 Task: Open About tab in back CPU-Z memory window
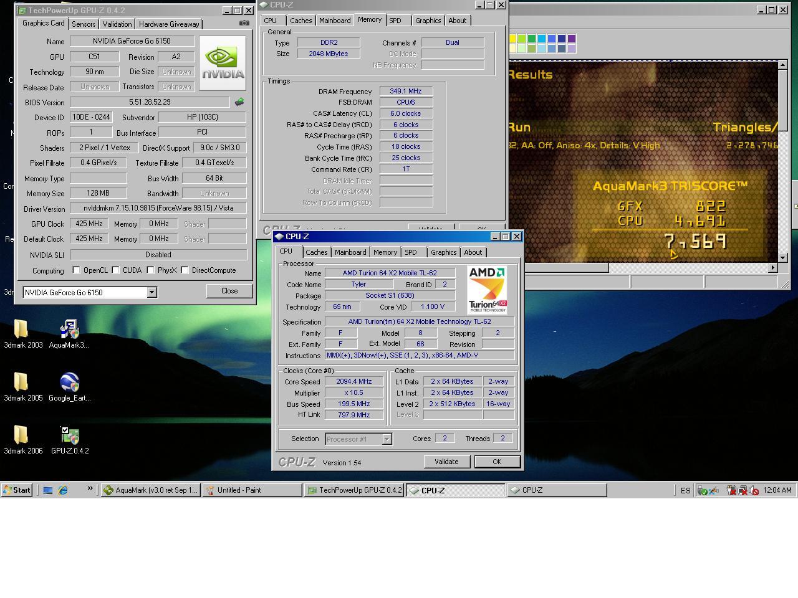[x=457, y=21]
